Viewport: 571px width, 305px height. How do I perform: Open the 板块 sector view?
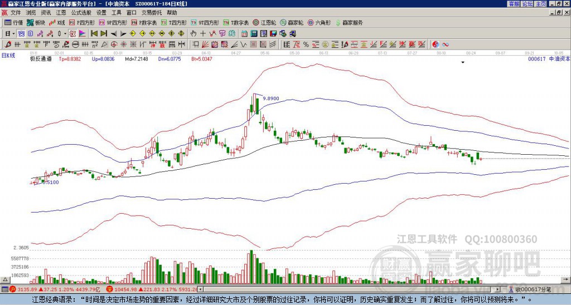tap(36, 22)
